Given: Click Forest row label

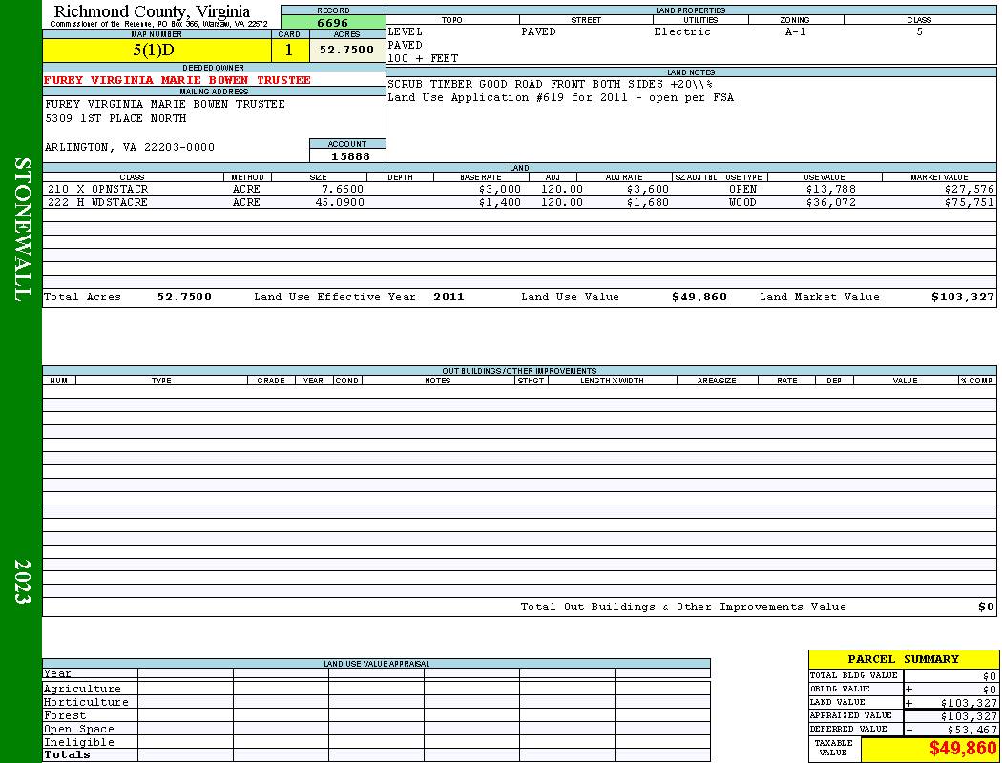Looking at the screenshot, I should tap(65, 715).
